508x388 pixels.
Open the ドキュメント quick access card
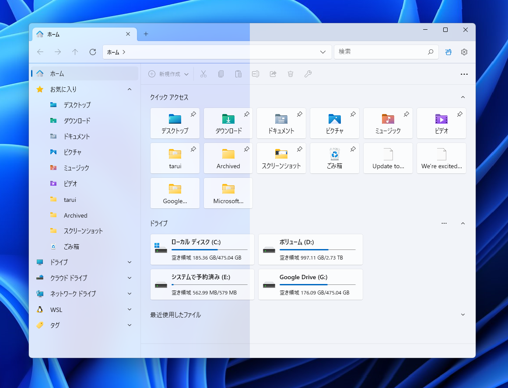(x=281, y=123)
